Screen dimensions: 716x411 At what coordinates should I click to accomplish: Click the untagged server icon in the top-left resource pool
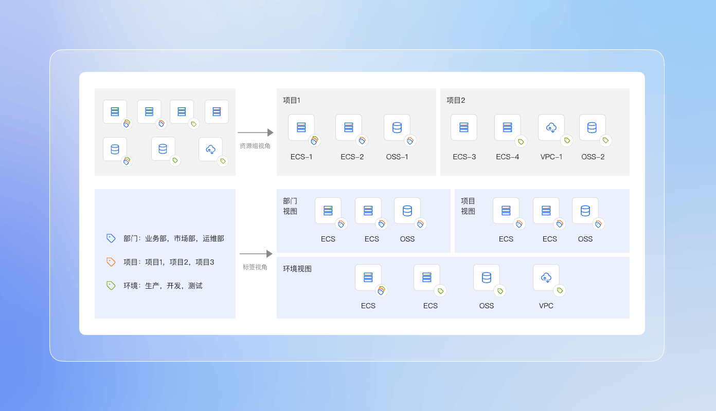[217, 111]
